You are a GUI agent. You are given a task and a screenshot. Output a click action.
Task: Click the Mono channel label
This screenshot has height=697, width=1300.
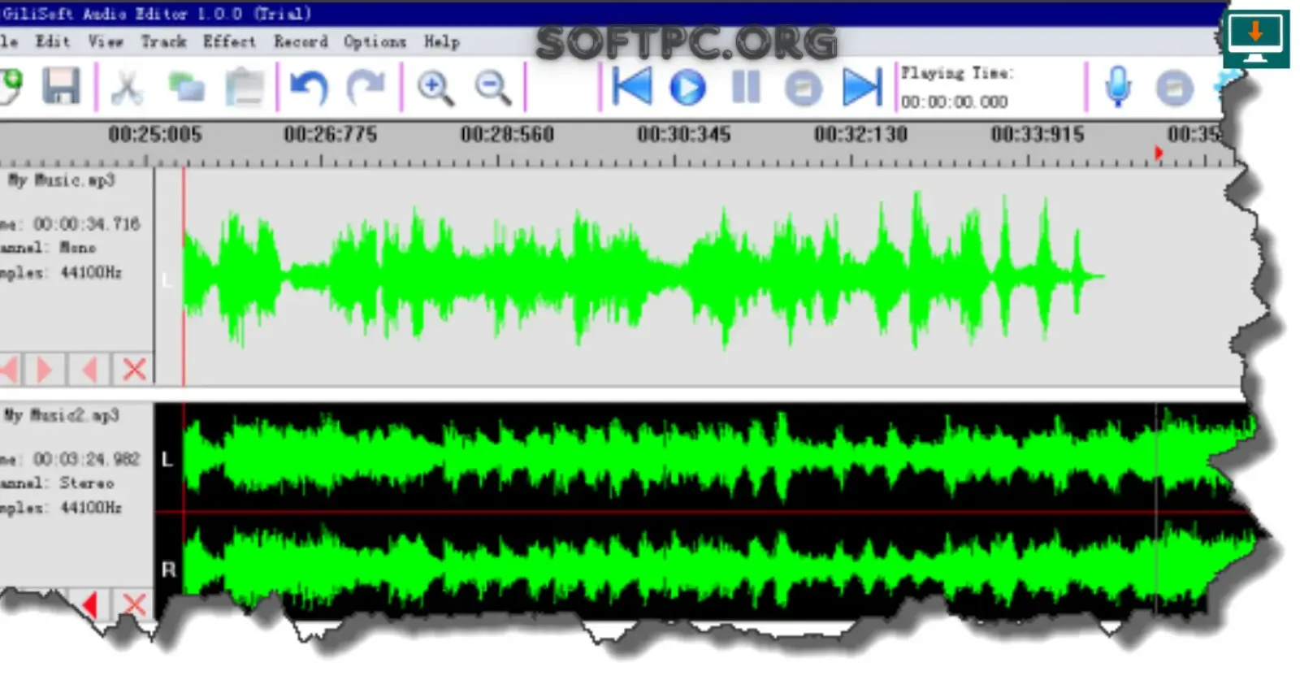pyautogui.click(x=77, y=248)
